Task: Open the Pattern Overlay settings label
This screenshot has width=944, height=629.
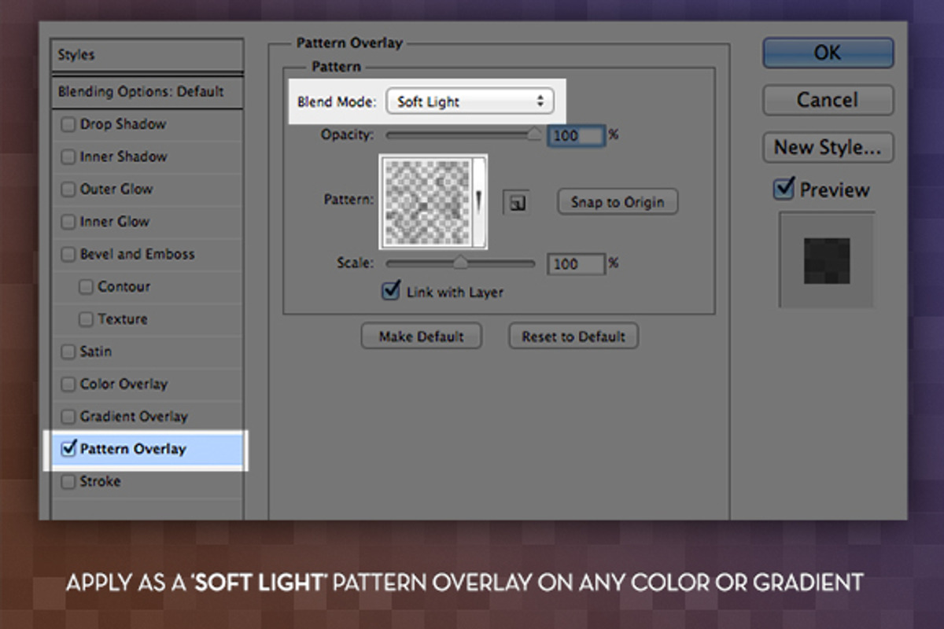Action: coord(133,449)
